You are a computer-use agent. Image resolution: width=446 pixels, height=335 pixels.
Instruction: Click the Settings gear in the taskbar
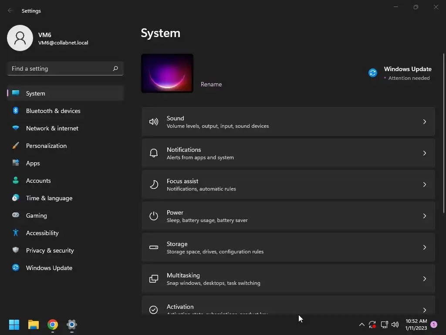[72, 325]
